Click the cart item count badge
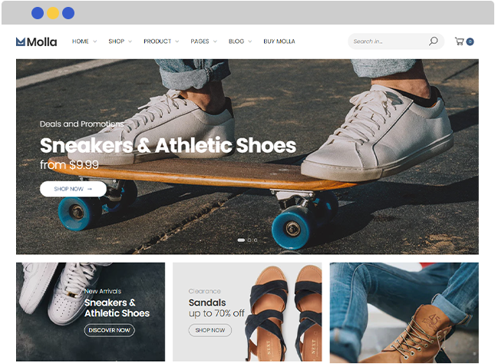The image size is (495, 364). [x=470, y=41]
